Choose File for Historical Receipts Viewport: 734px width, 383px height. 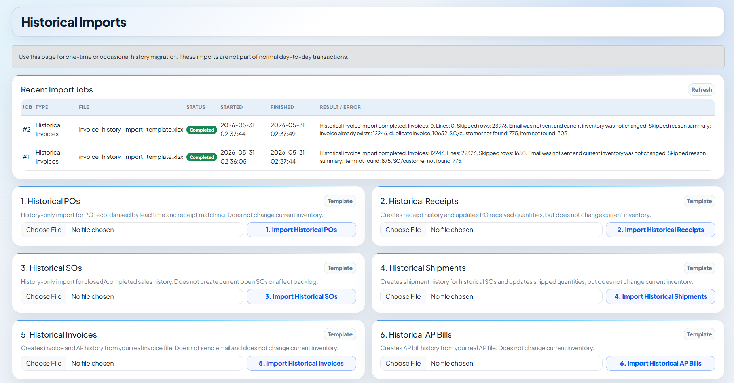[403, 230]
